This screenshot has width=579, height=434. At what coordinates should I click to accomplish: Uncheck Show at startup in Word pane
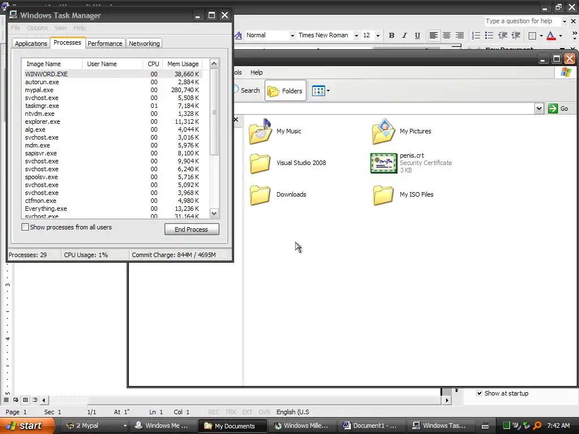click(x=479, y=393)
